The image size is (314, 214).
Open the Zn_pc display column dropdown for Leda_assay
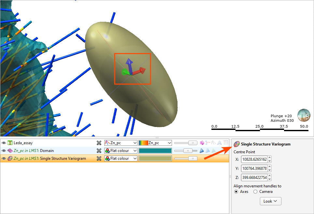121,143
